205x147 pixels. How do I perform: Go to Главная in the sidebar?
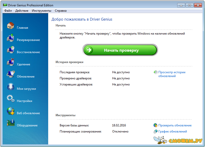pos(22,28)
